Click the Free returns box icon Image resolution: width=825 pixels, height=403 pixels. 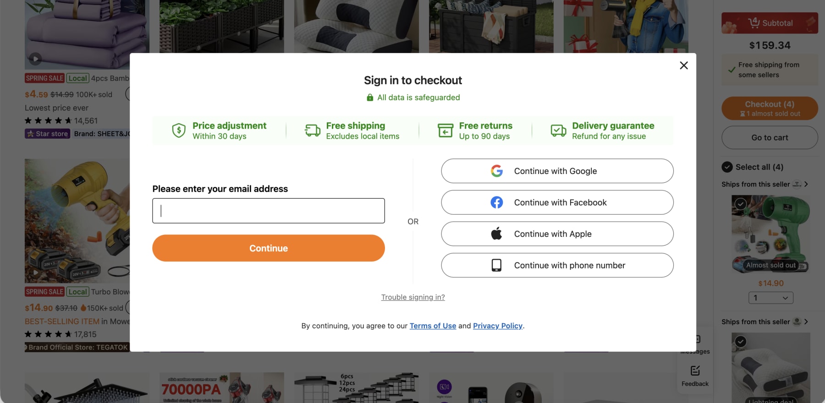tap(445, 131)
